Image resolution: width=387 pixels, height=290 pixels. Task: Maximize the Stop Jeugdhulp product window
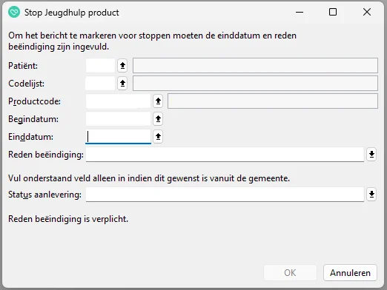pos(333,12)
